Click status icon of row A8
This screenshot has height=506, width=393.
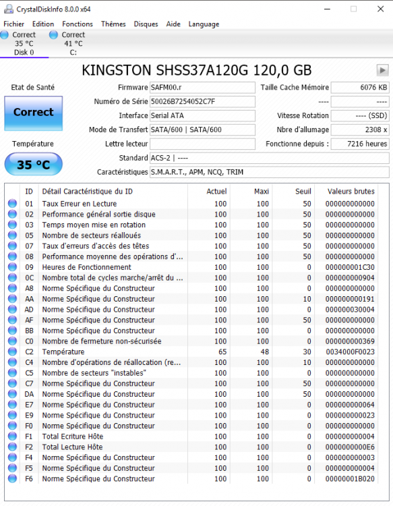[x=12, y=288]
